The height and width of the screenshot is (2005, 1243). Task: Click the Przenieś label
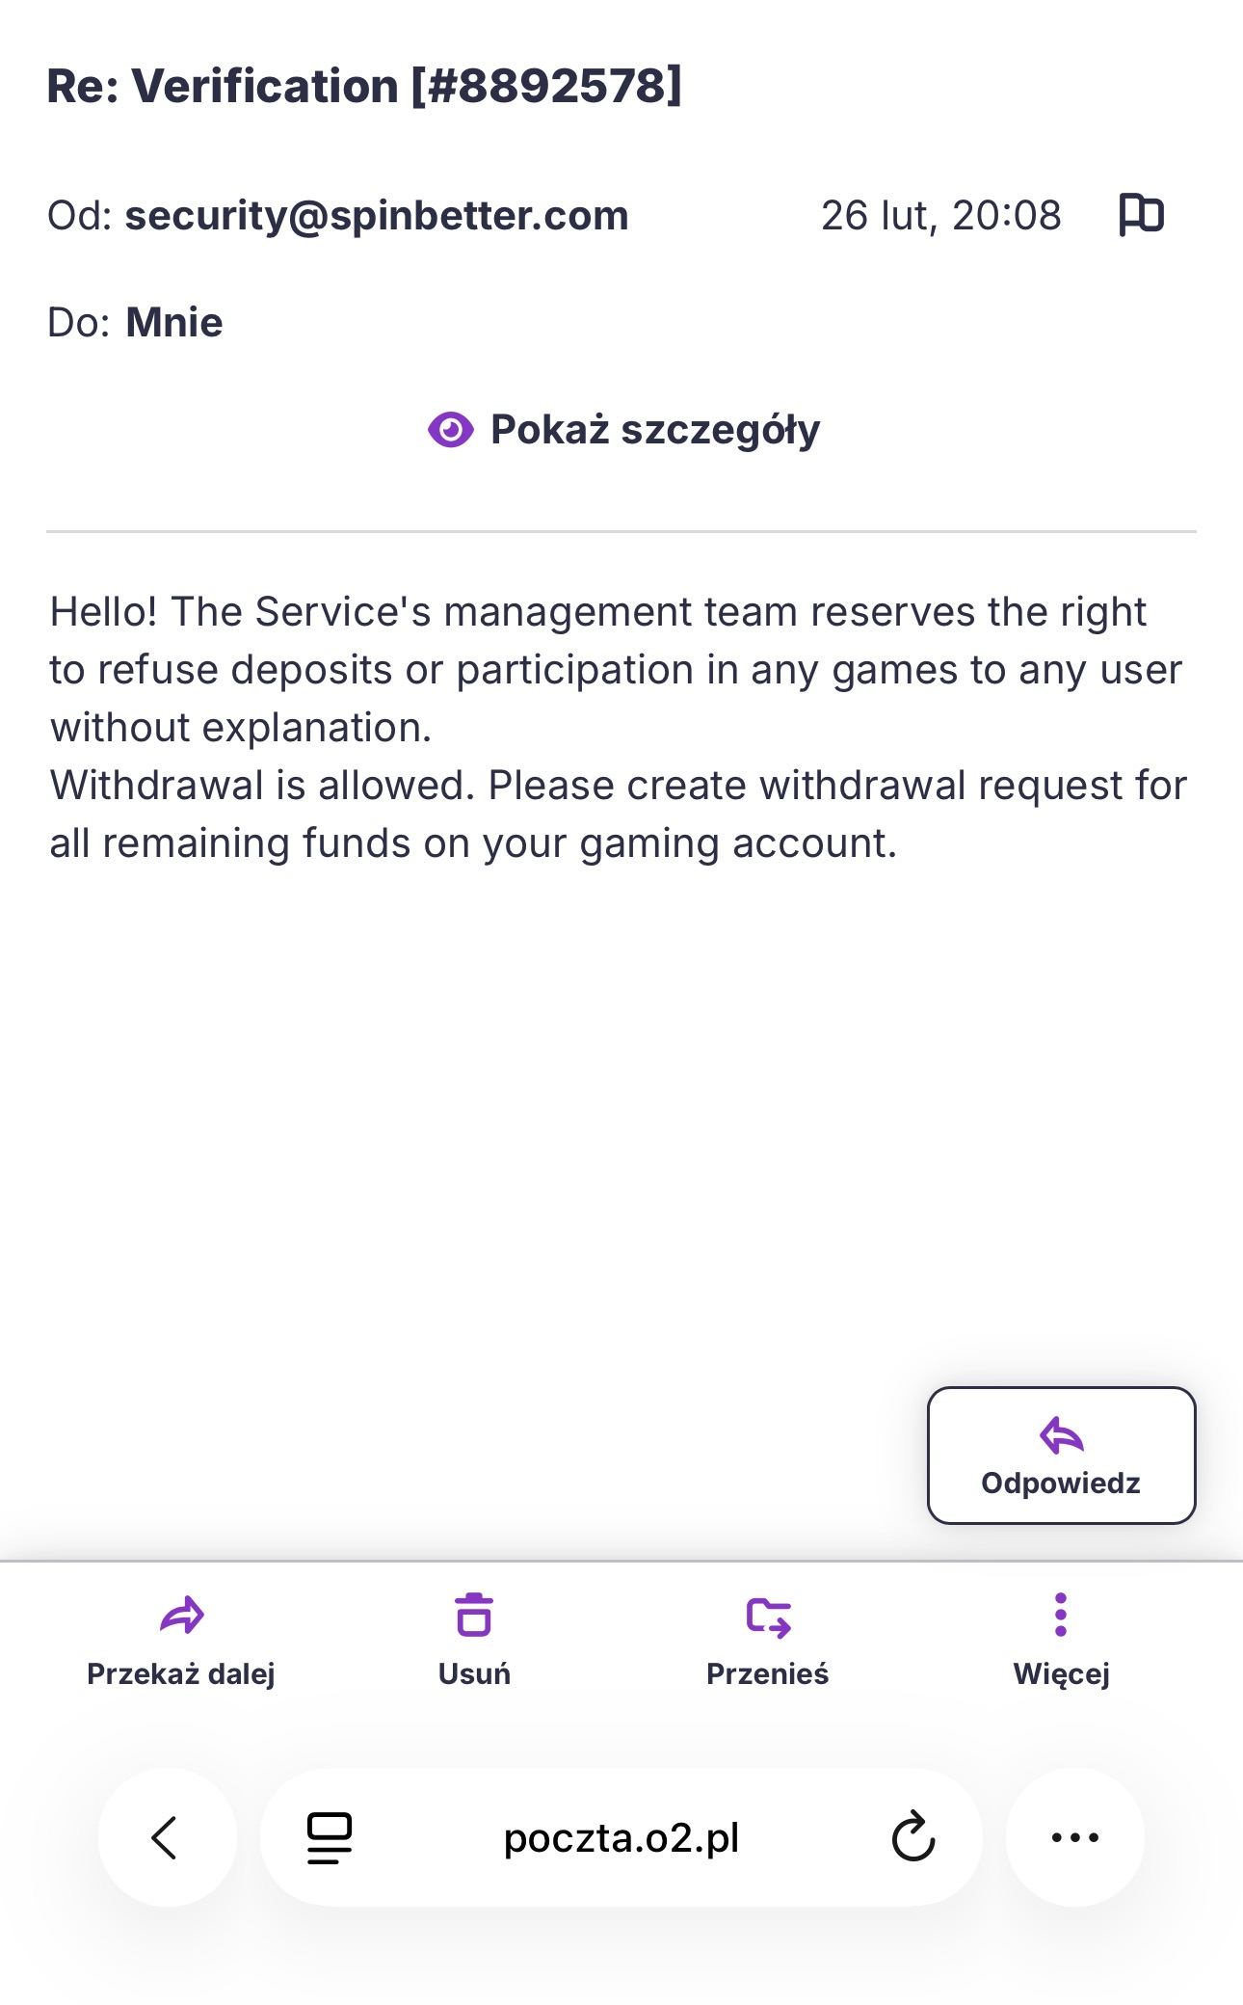tap(768, 1673)
